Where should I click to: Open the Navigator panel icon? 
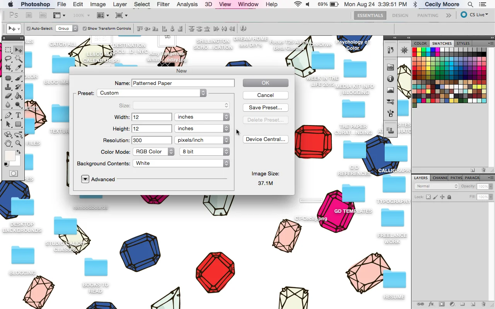coord(405,50)
